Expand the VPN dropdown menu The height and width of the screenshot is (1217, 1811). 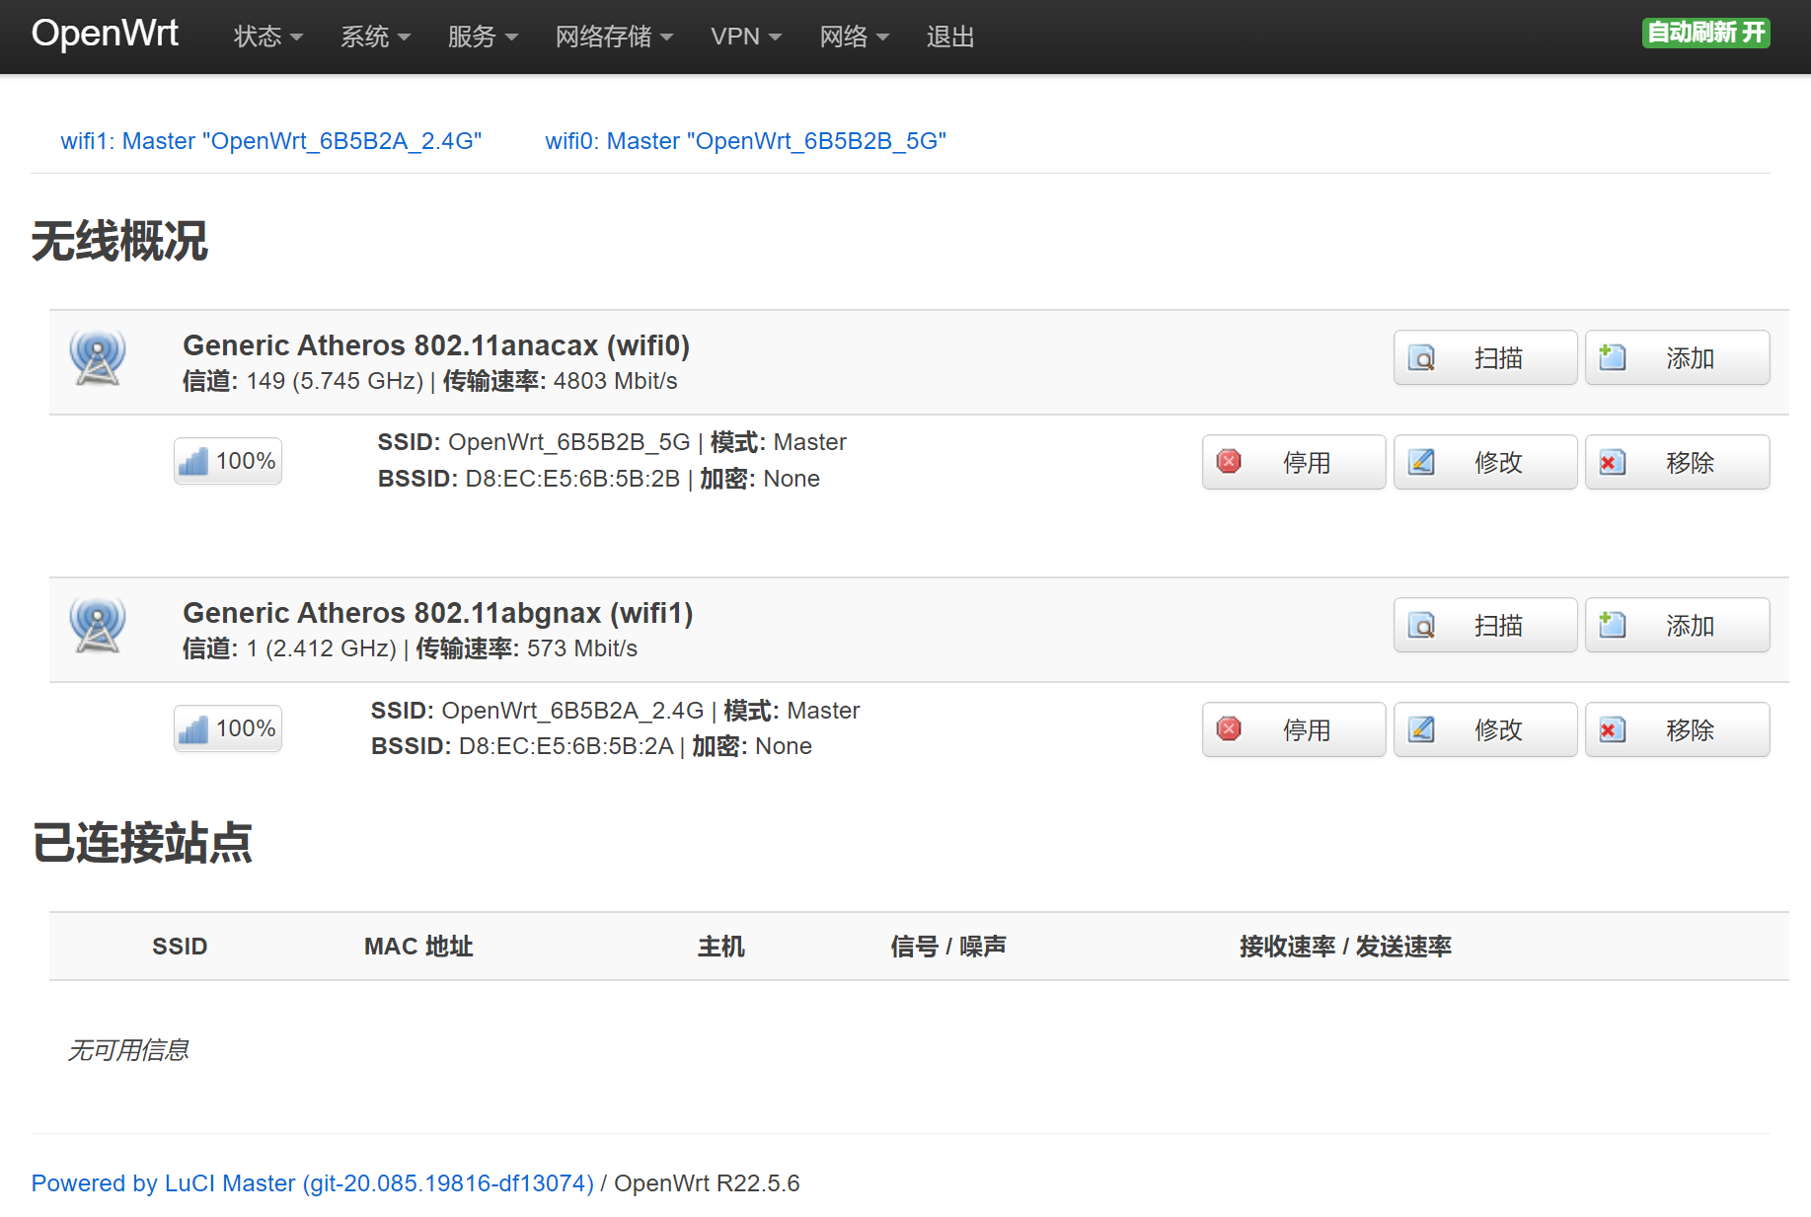tap(745, 37)
